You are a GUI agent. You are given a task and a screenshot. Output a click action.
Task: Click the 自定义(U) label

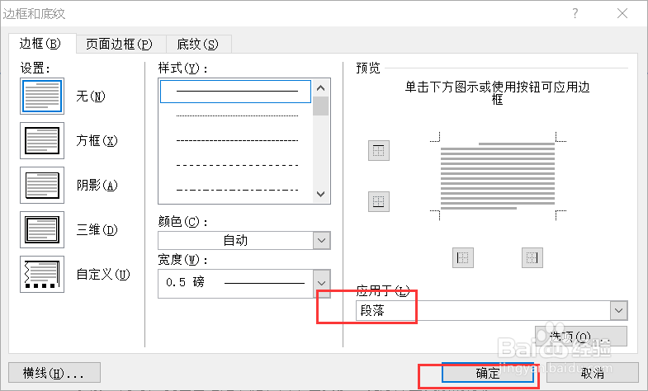(103, 275)
